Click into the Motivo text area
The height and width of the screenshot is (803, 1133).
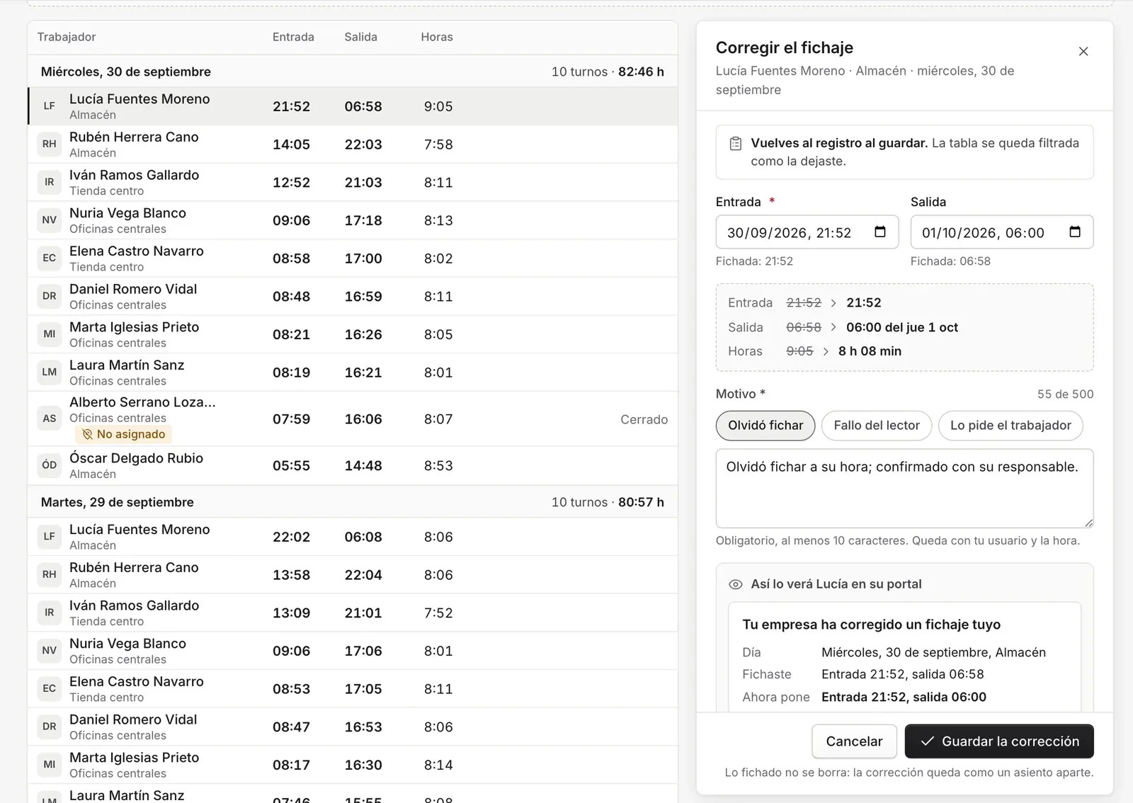click(x=905, y=489)
